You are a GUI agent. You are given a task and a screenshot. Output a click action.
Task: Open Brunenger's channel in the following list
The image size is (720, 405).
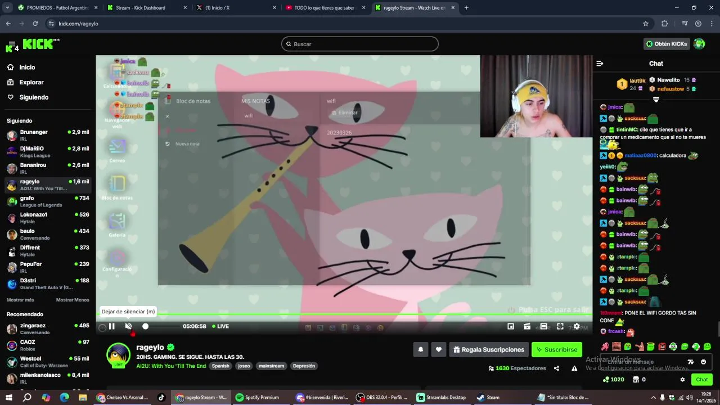48,135
